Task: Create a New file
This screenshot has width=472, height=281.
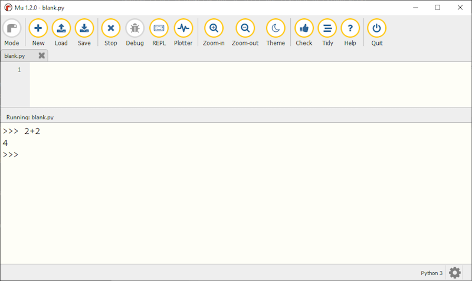Action: 38,32
